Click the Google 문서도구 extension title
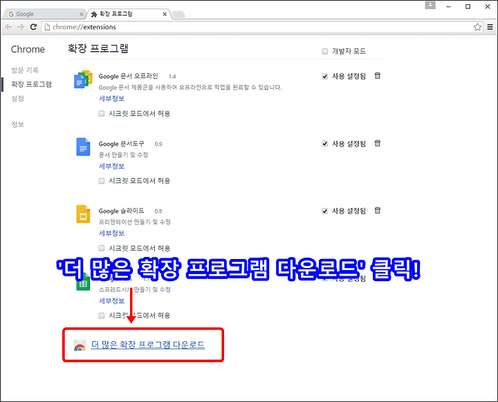The height and width of the screenshot is (402, 498). (x=121, y=144)
